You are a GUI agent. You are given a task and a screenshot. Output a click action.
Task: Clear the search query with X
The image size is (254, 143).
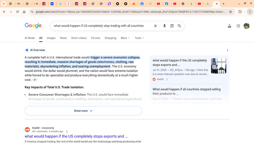[x=155, y=26]
